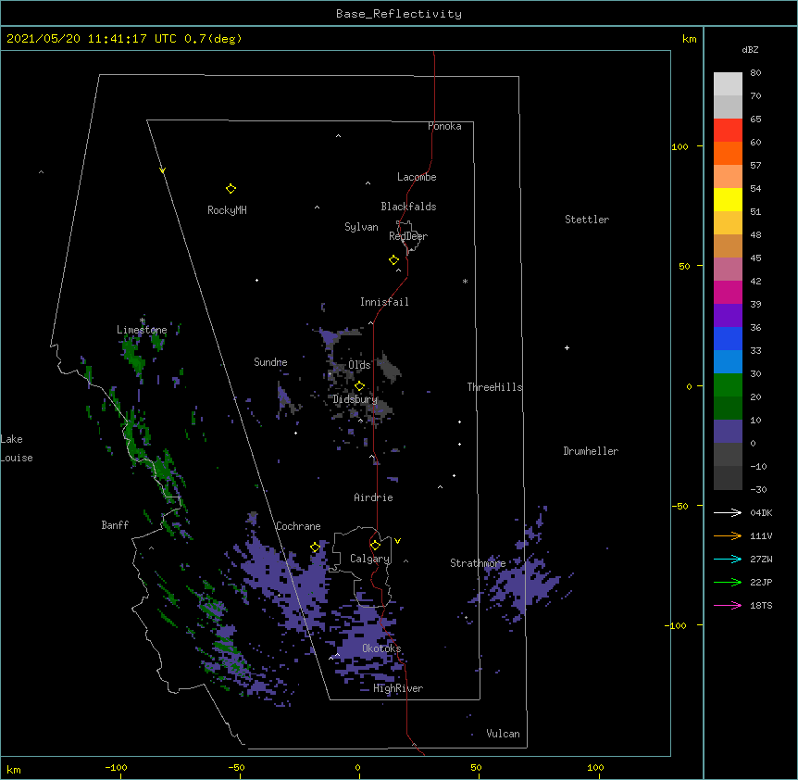Select the magenta swatch between 42 and 39
Viewport: 798px width, 780px height.
728,292
